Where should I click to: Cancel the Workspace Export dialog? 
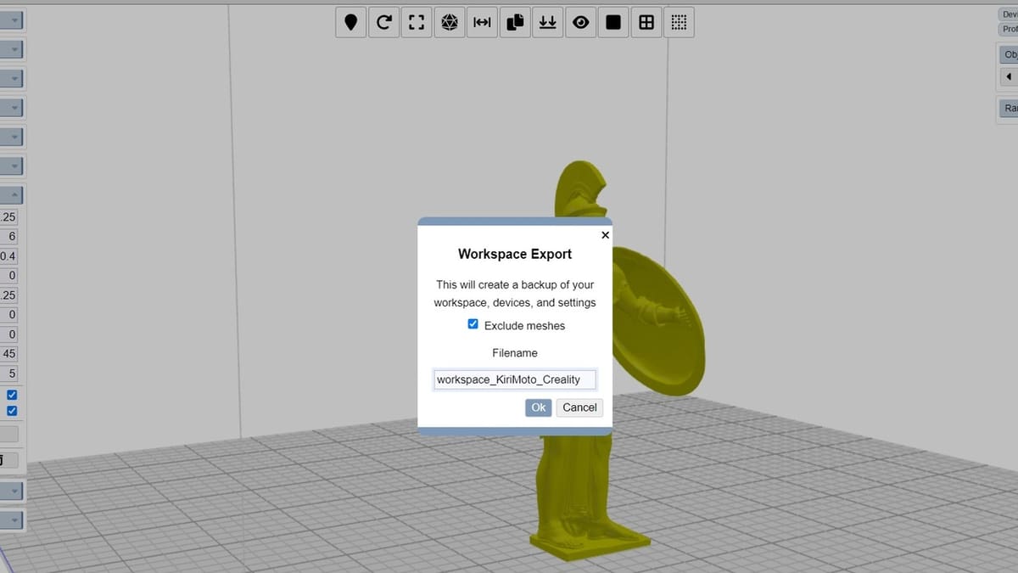pyautogui.click(x=579, y=407)
